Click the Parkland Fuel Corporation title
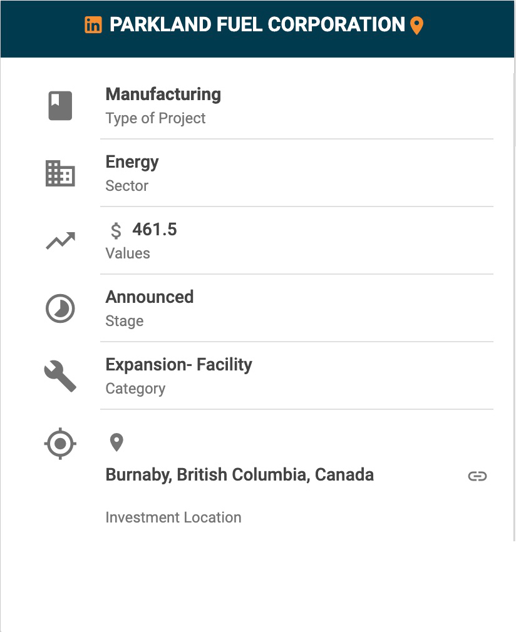This screenshot has height=632, width=516. point(257,24)
